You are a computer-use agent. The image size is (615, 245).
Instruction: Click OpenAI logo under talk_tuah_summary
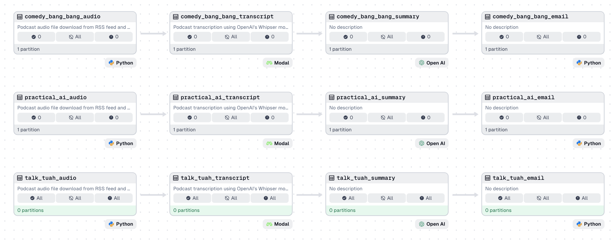(x=422, y=224)
